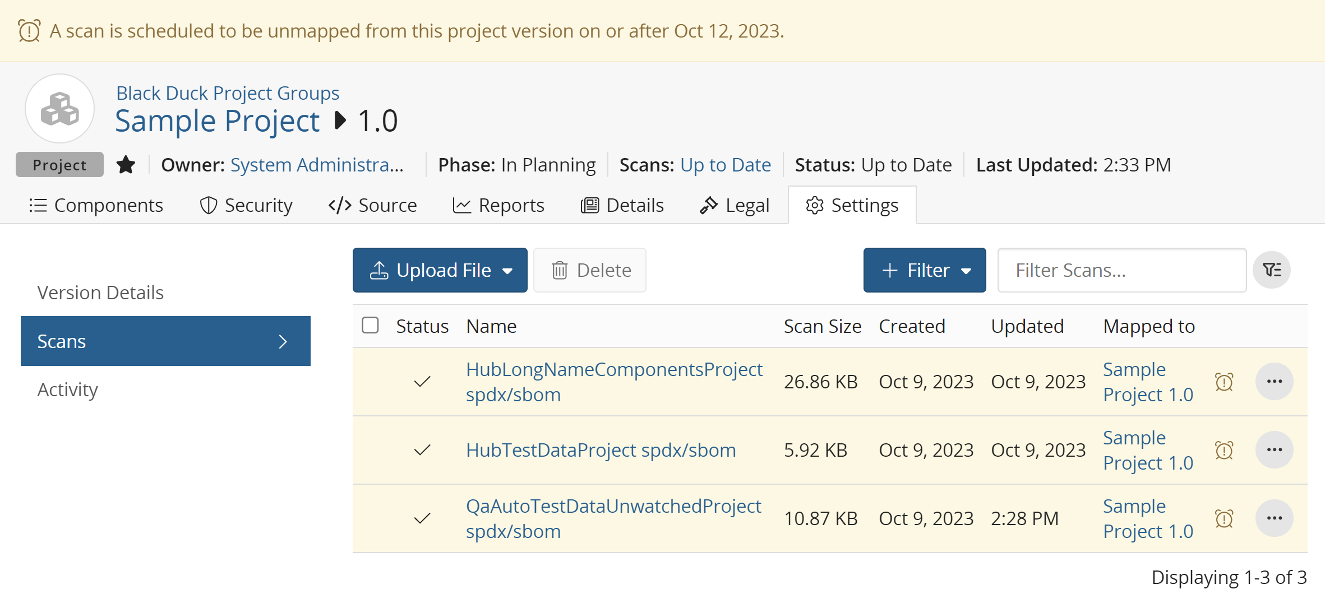Click unmap alarm icon for HubTestDataProject row
The image size is (1325, 603).
[x=1224, y=451]
